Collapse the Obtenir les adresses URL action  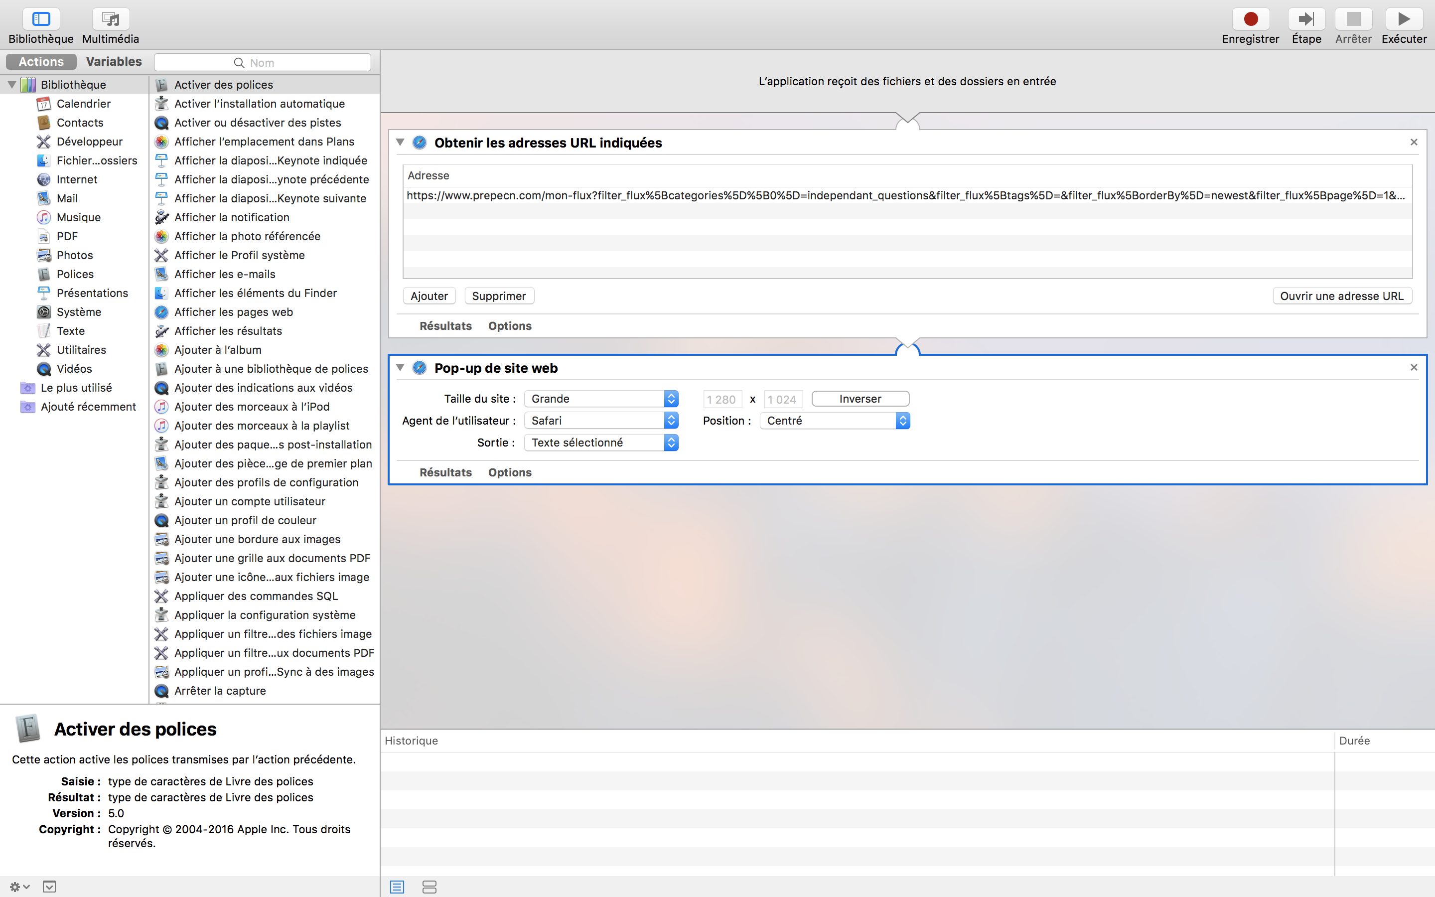coord(401,143)
